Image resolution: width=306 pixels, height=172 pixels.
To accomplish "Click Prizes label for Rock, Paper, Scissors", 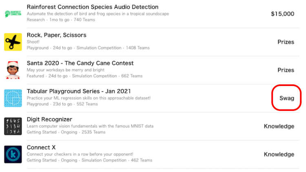I will click(x=286, y=42).
